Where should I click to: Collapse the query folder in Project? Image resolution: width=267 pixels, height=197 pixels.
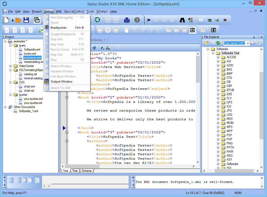tap(10, 45)
